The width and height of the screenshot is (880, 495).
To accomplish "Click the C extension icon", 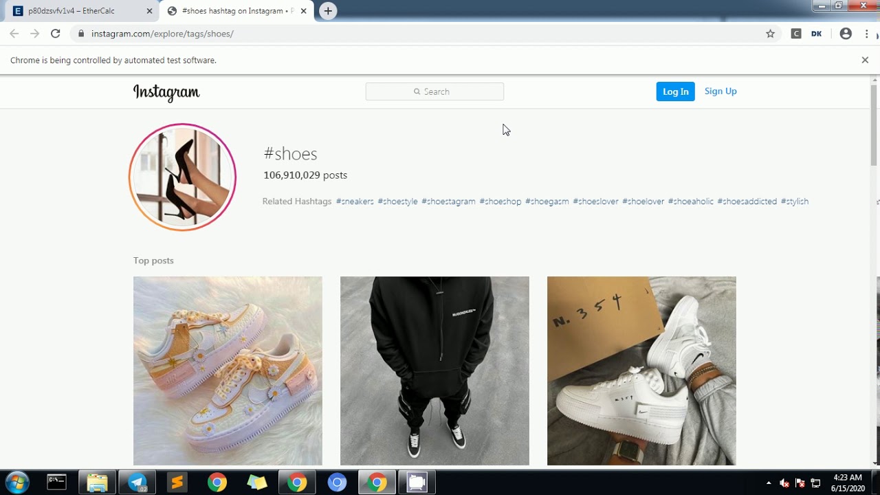I will (x=796, y=34).
